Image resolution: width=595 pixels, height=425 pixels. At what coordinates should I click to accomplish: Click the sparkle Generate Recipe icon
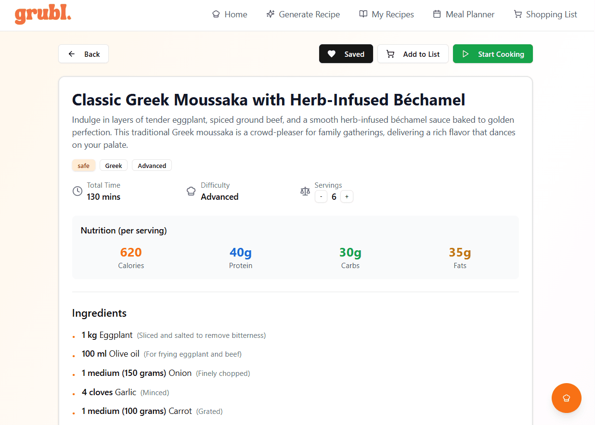click(271, 14)
